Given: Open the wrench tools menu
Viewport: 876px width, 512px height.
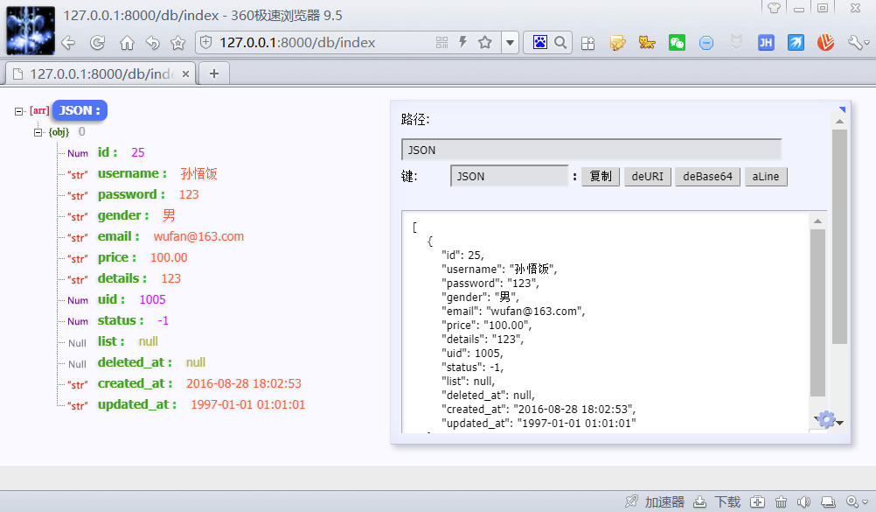Looking at the screenshot, I should 858,43.
